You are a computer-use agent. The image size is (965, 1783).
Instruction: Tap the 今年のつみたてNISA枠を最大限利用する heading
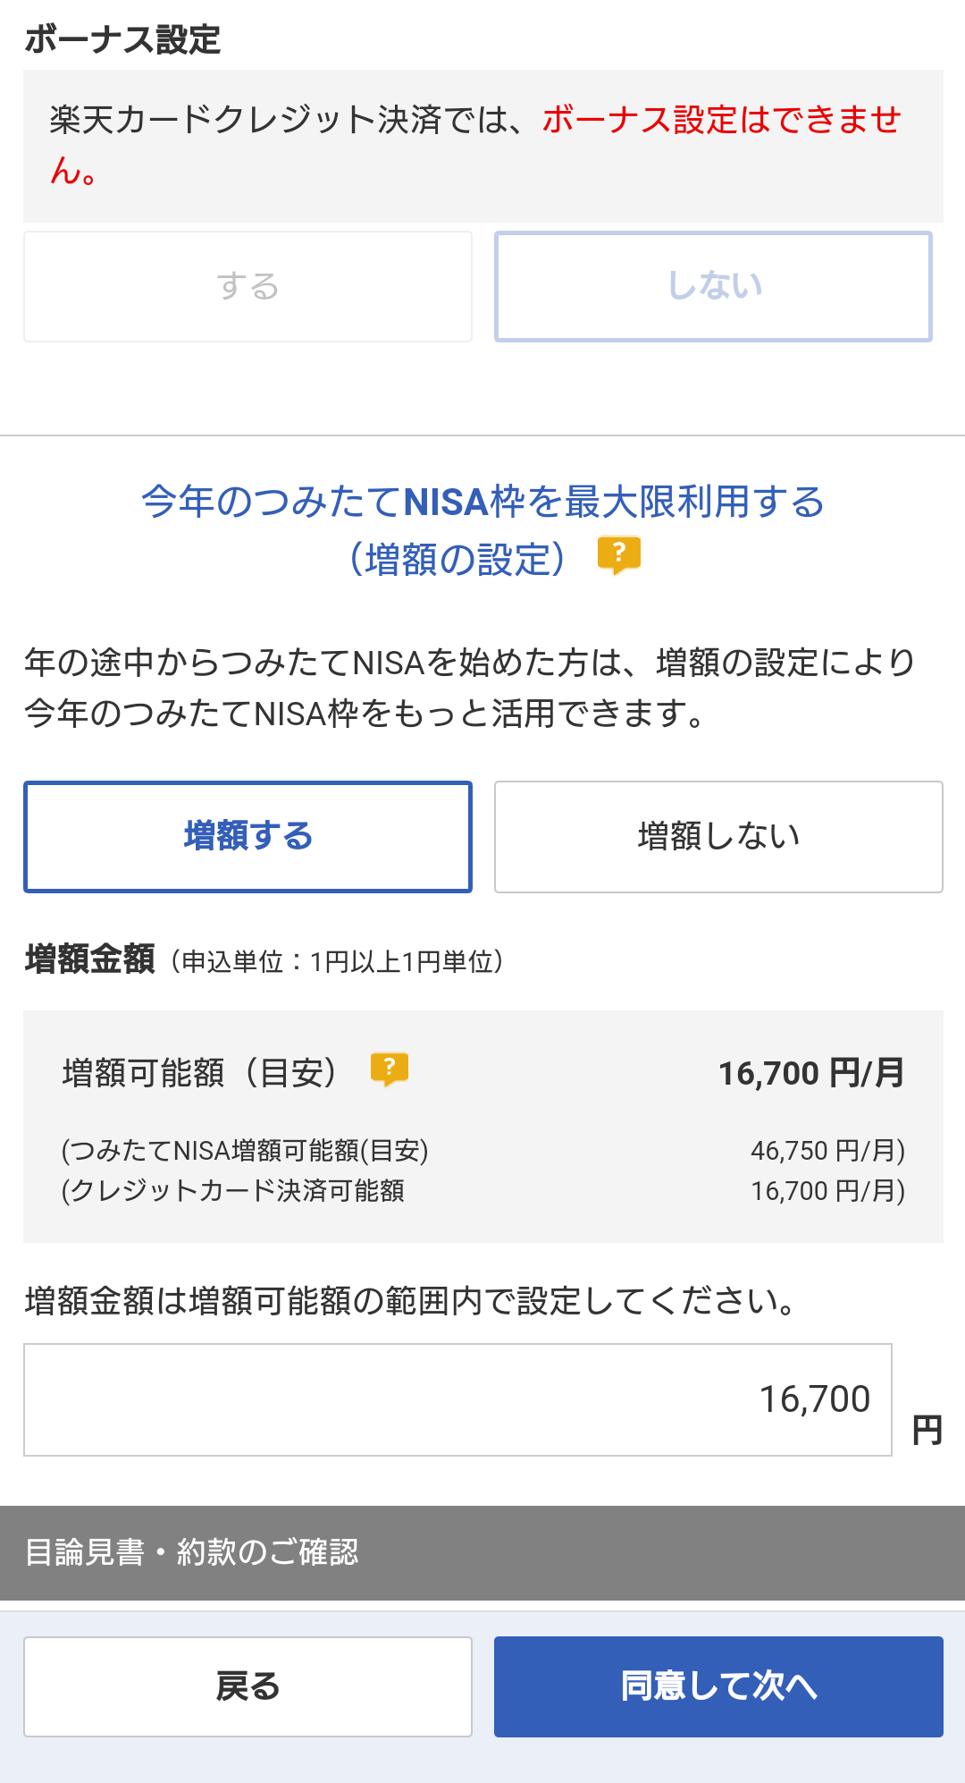pyautogui.click(x=482, y=502)
